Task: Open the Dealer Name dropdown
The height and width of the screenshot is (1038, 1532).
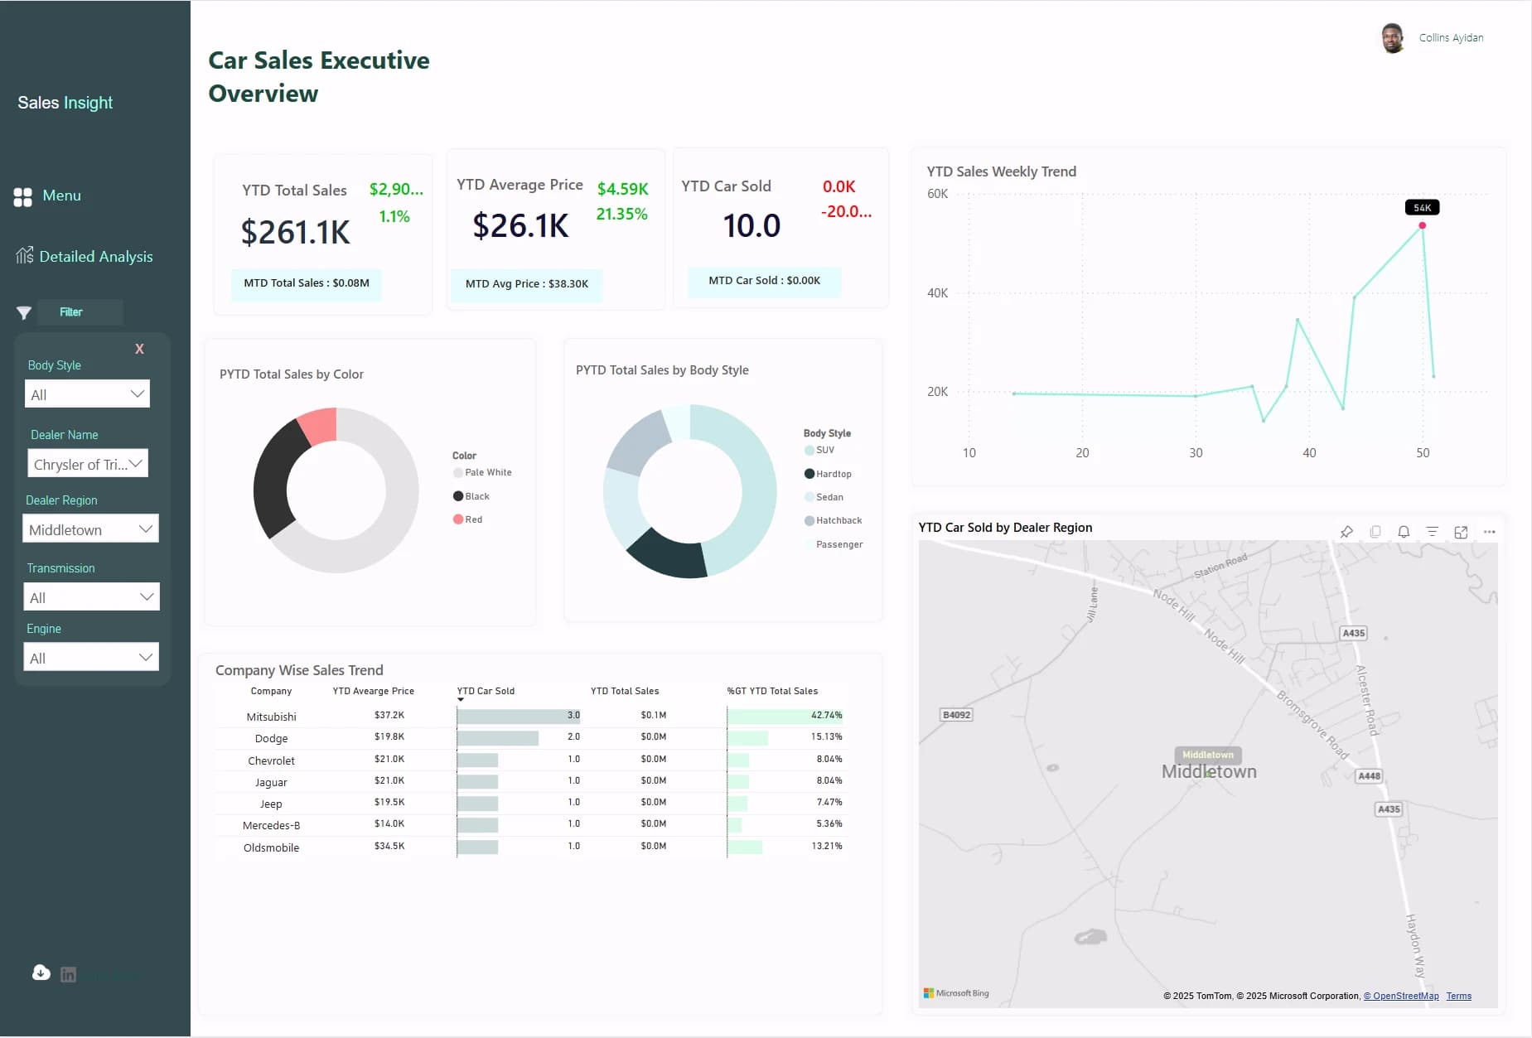Action: 88,464
